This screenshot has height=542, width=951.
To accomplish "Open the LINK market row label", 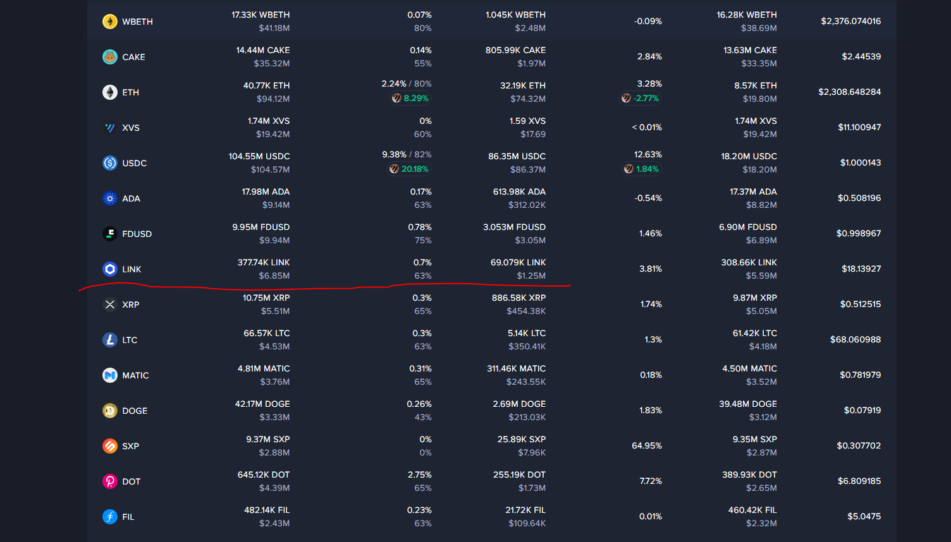I will (132, 269).
